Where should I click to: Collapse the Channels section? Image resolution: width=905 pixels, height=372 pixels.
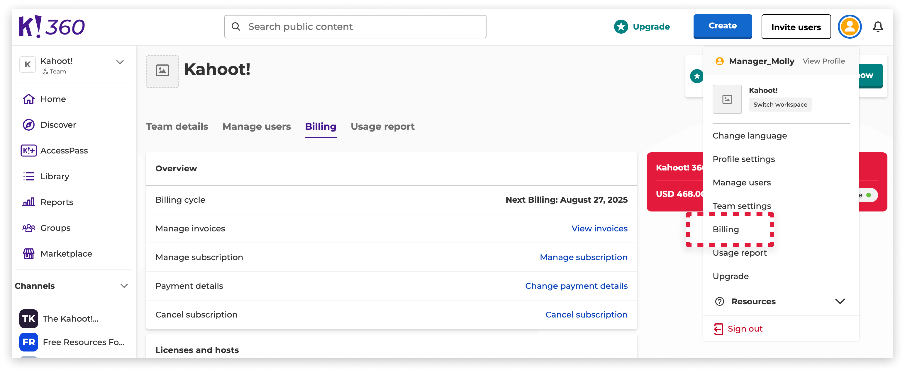click(124, 286)
